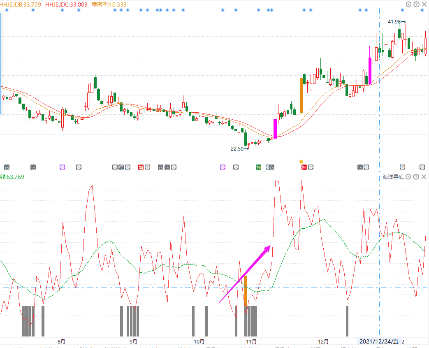This screenshot has width=429, height=348.
Task: Select 11月 on the time axis
Action: pyautogui.click(x=251, y=341)
